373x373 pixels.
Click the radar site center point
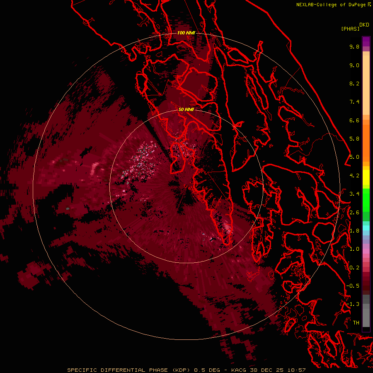pos(186,186)
